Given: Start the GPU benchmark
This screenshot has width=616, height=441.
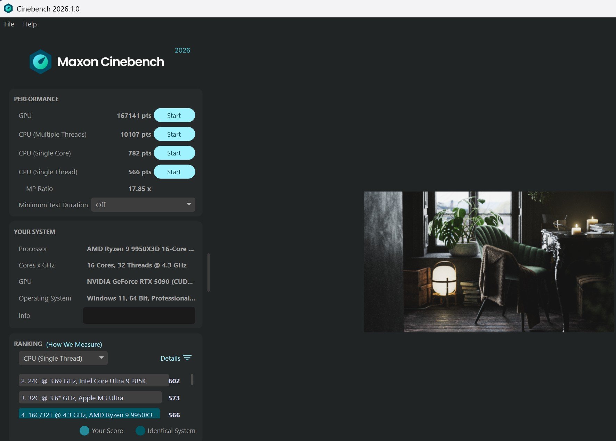Looking at the screenshot, I should pyautogui.click(x=175, y=115).
